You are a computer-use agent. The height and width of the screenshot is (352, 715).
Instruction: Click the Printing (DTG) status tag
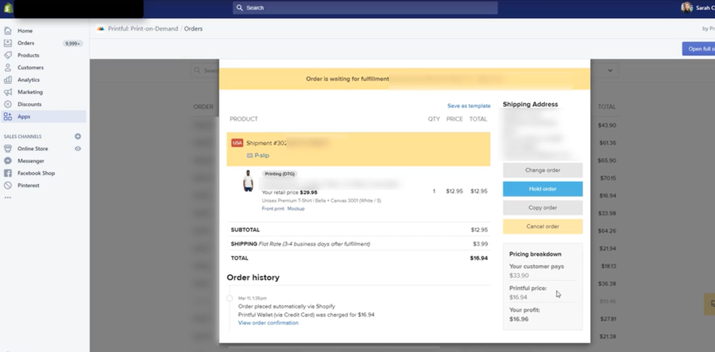click(279, 174)
